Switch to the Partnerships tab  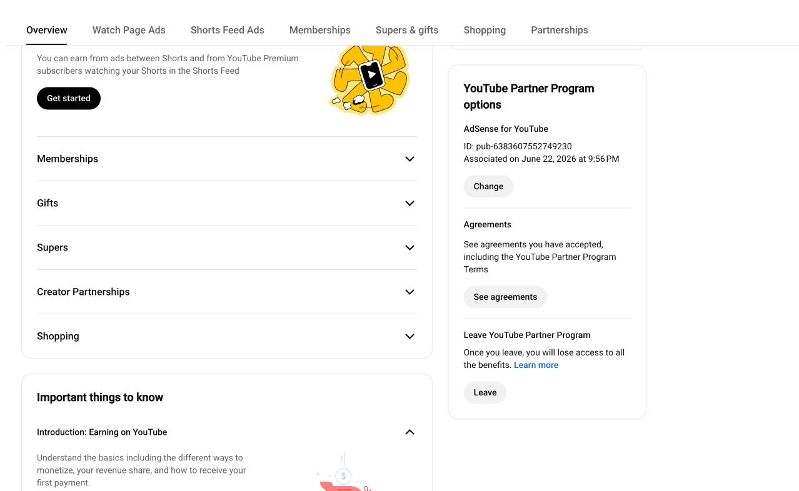point(560,30)
